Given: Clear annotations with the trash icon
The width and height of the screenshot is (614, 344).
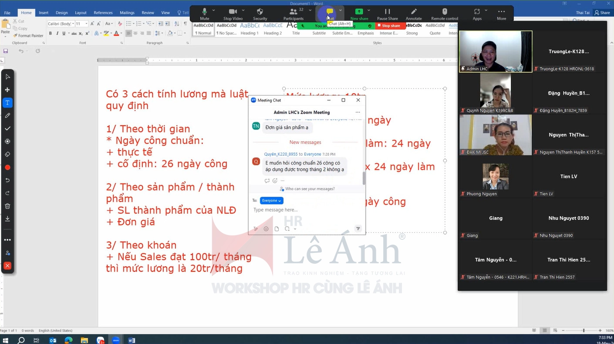Looking at the screenshot, I should 7,206.
